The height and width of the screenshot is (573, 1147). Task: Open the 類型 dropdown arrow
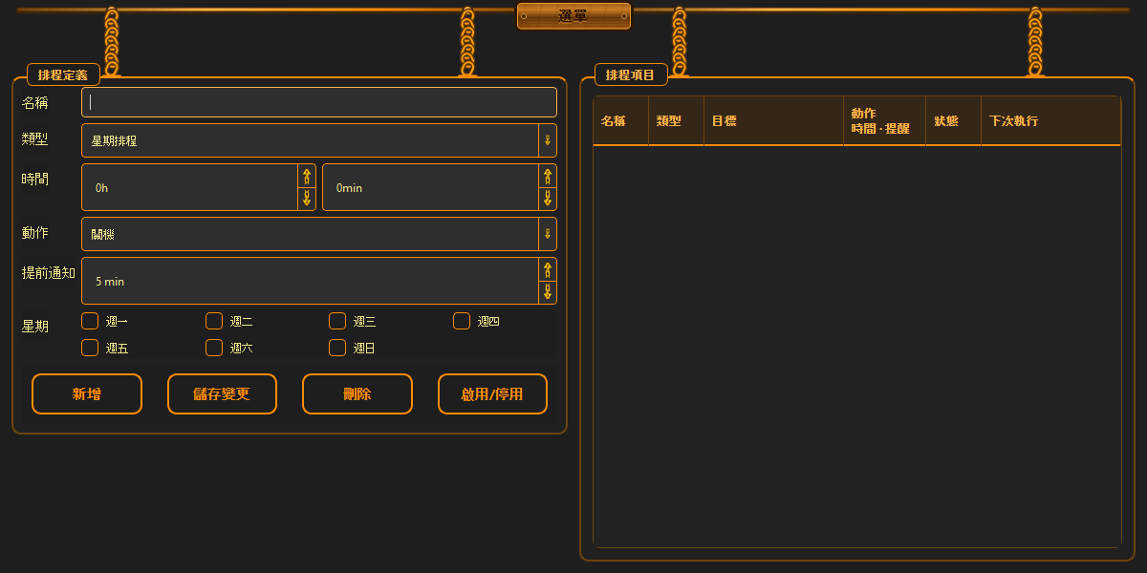pyautogui.click(x=548, y=140)
